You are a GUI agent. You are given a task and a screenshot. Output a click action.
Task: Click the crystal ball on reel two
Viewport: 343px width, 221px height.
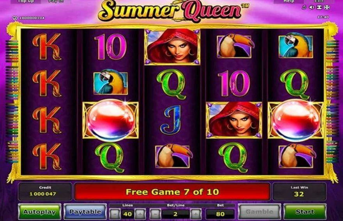tap(111, 120)
